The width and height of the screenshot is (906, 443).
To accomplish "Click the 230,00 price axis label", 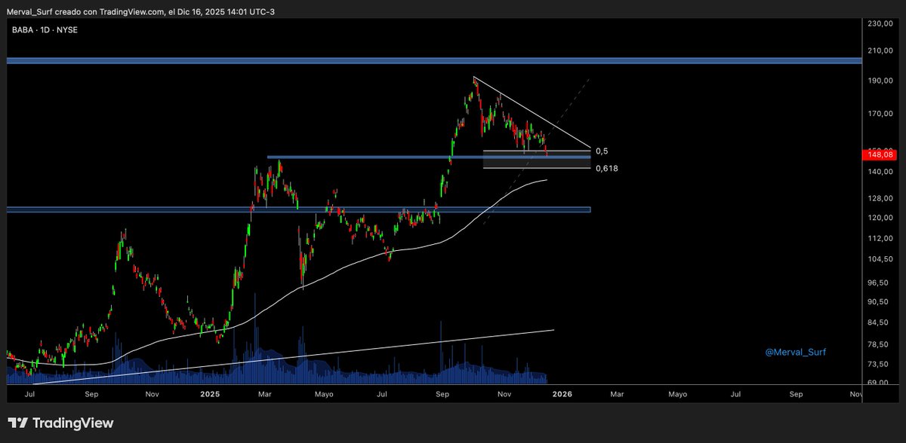I will [880, 24].
